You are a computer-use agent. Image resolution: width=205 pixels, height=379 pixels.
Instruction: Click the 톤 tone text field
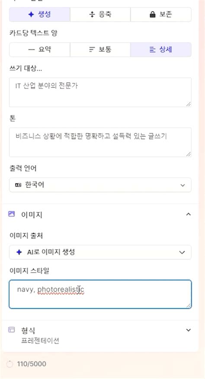[100, 142]
